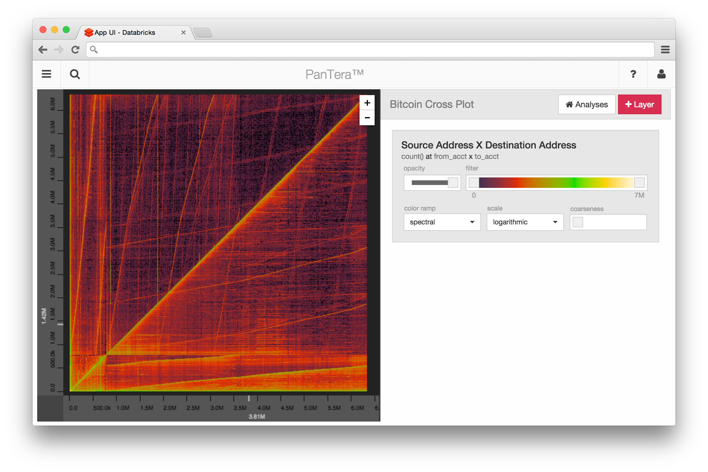The width and height of the screenshot is (708, 472).
Task: Open the hamburger navigation menu in PanTera header
Action: tap(46, 74)
